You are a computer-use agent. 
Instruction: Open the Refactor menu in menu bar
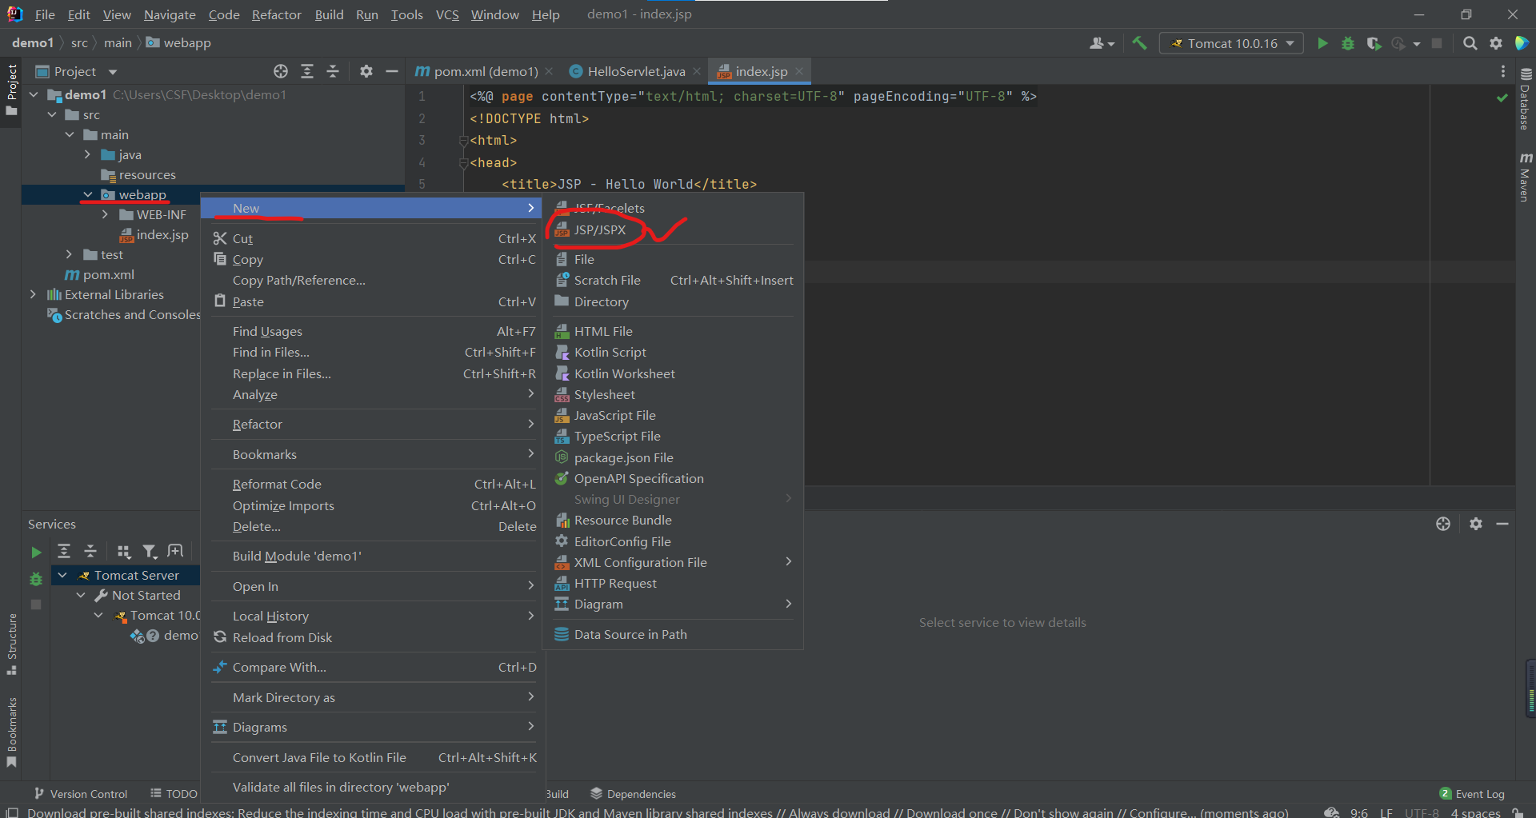tap(276, 14)
